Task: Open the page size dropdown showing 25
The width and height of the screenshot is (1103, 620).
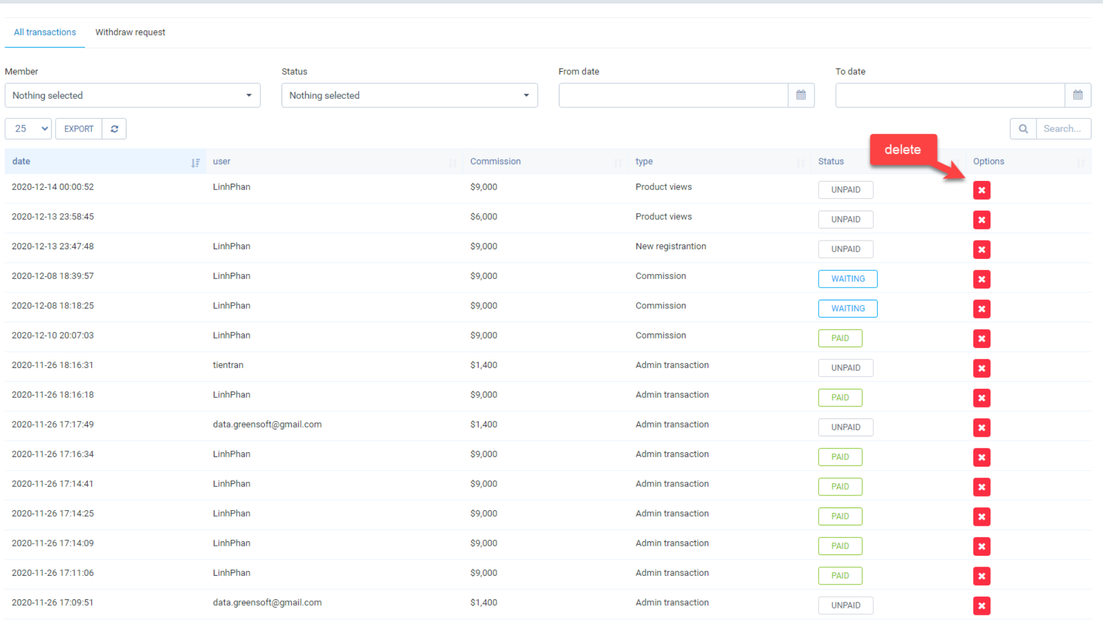Action: click(28, 129)
